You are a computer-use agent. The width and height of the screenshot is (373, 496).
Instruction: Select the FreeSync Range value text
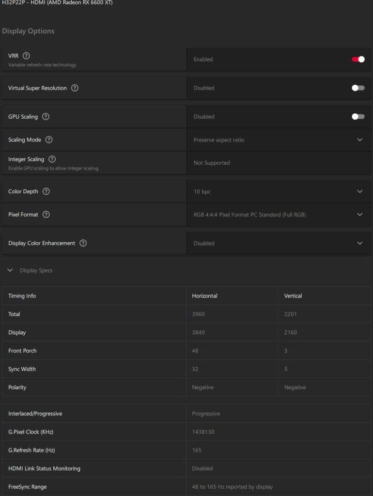click(232, 487)
